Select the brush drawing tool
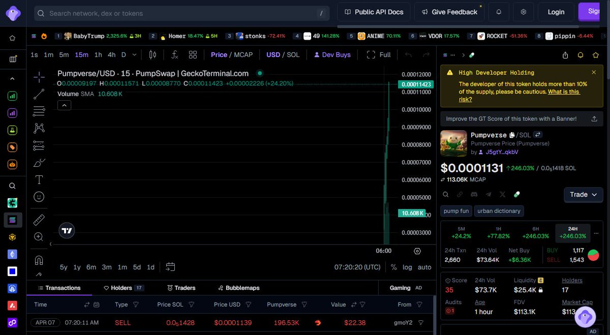The height and width of the screenshot is (335, 610). (x=39, y=163)
